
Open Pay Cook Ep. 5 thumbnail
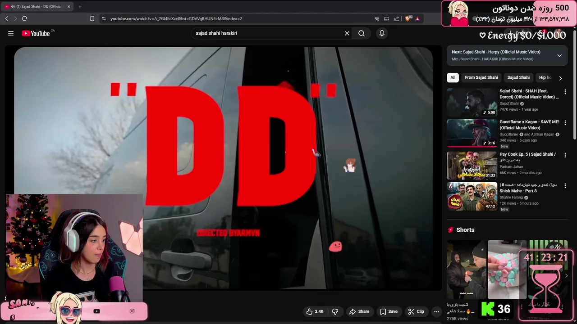[472, 165]
